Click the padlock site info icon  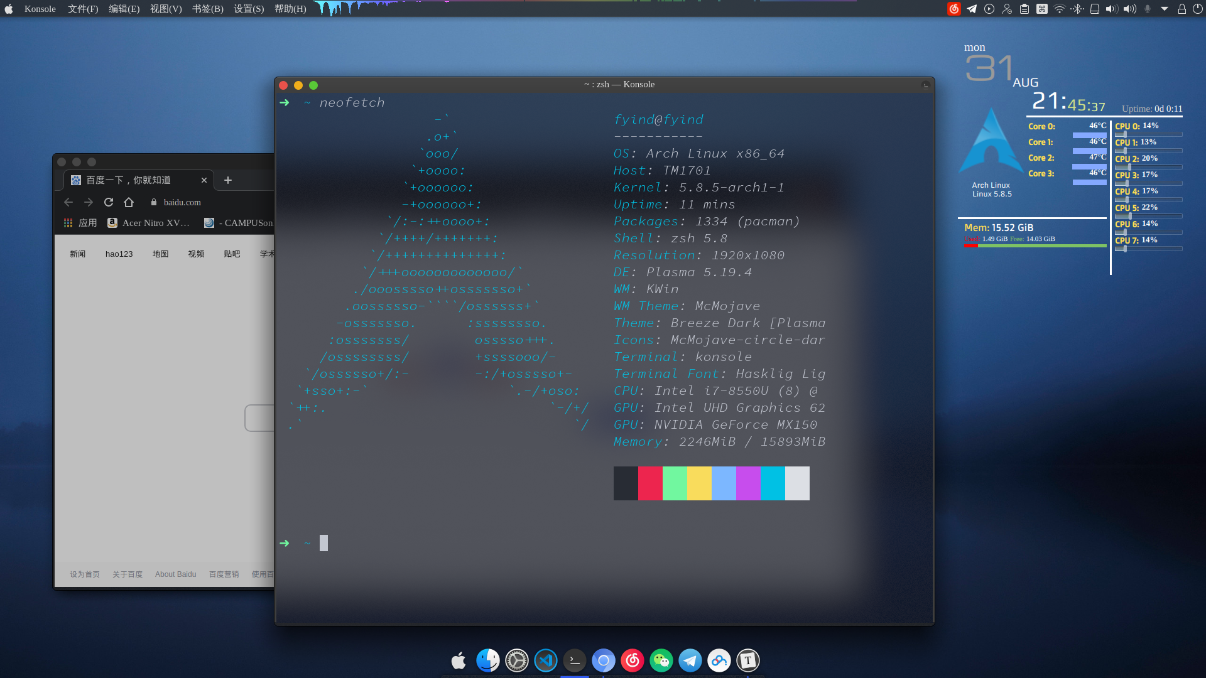pyautogui.click(x=154, y=202)
